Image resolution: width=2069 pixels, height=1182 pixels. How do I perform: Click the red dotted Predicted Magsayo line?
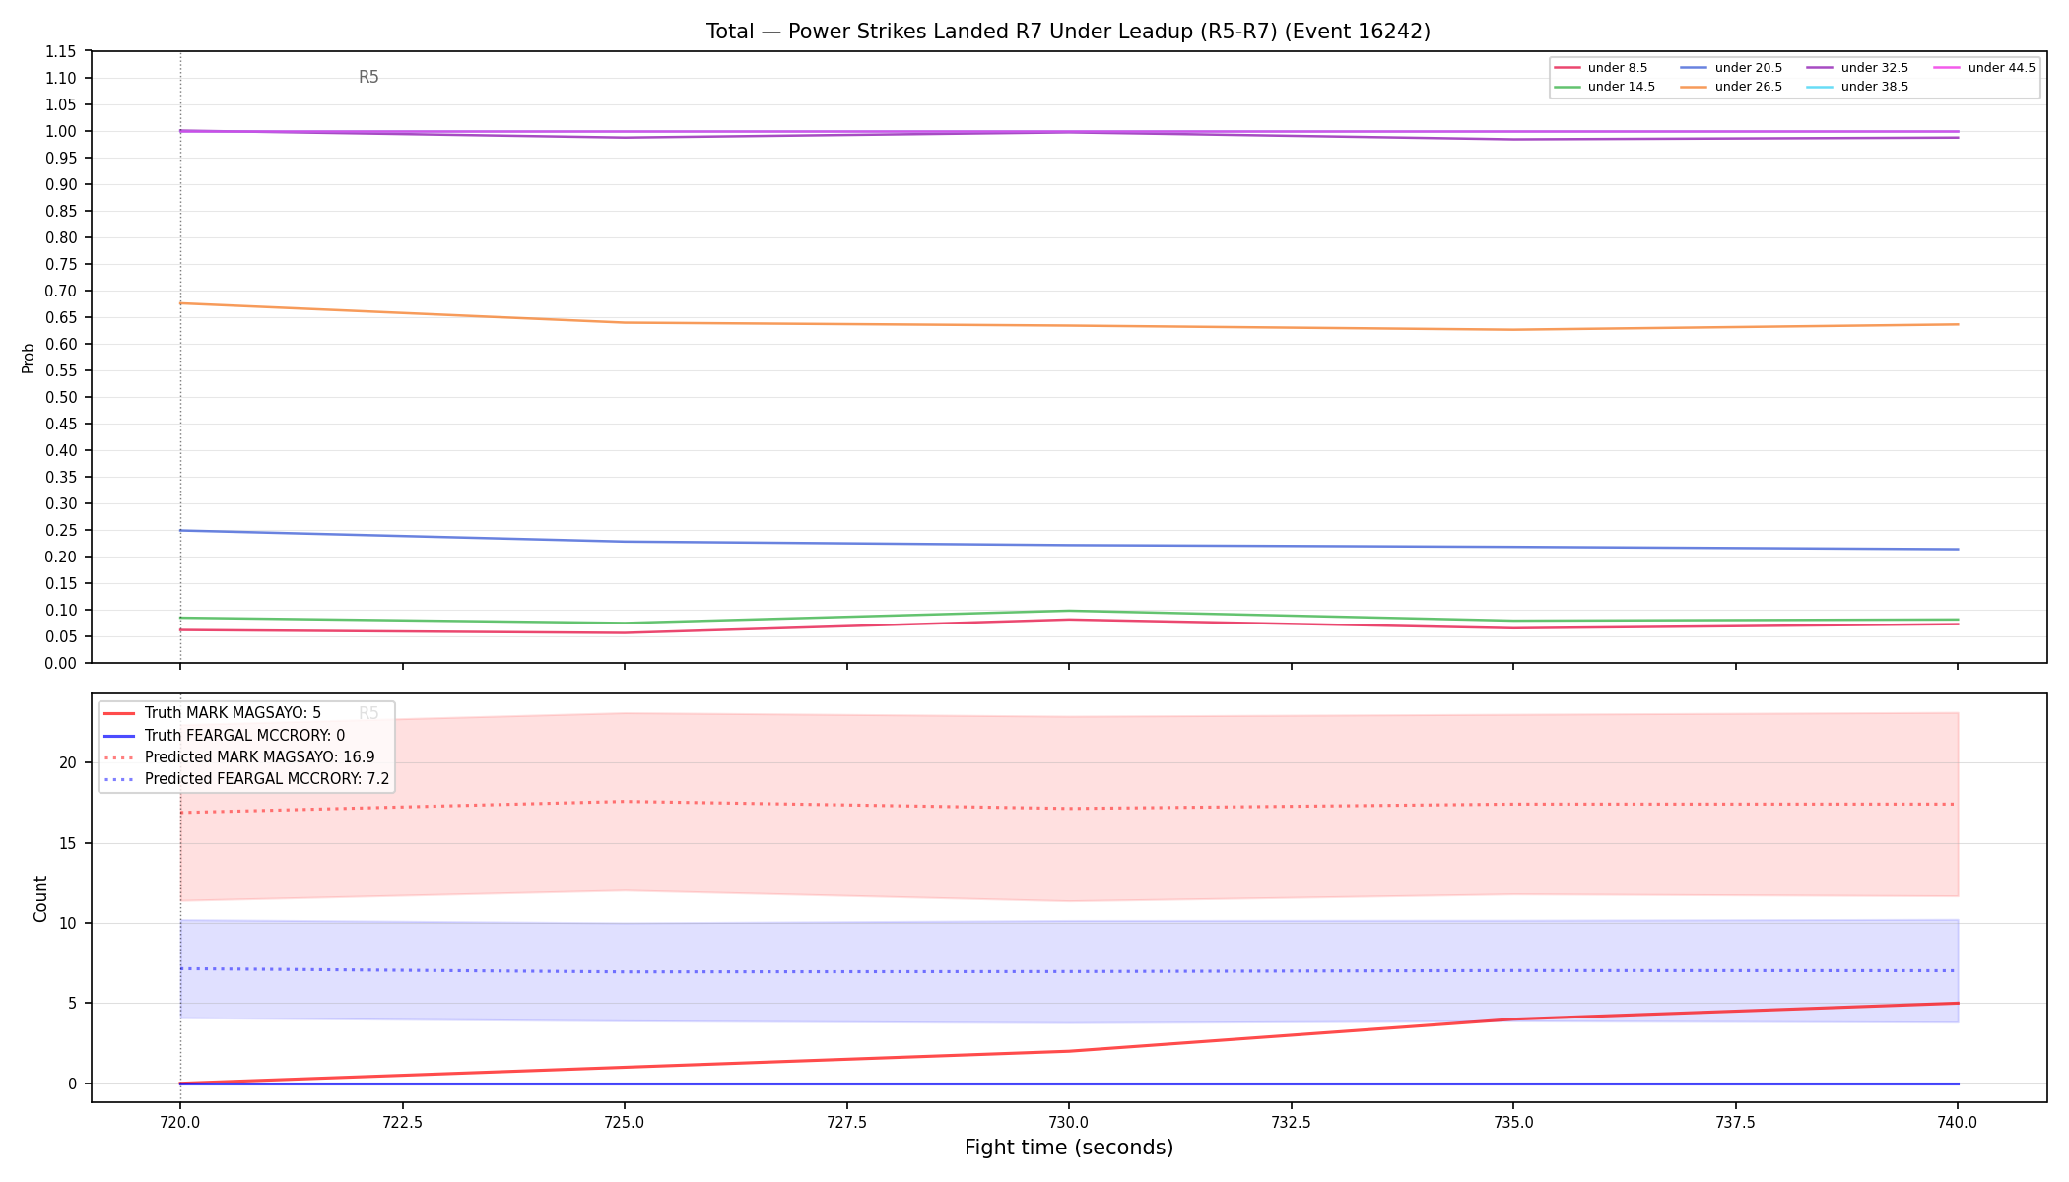1069,809
